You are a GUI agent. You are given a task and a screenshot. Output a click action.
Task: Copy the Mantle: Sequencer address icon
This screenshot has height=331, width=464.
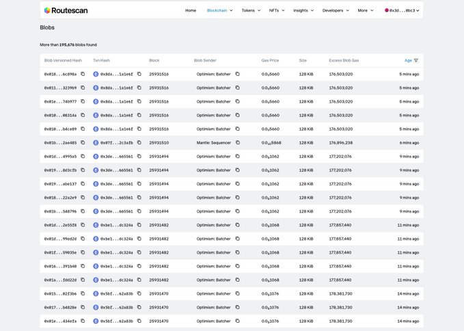[238, 143]
